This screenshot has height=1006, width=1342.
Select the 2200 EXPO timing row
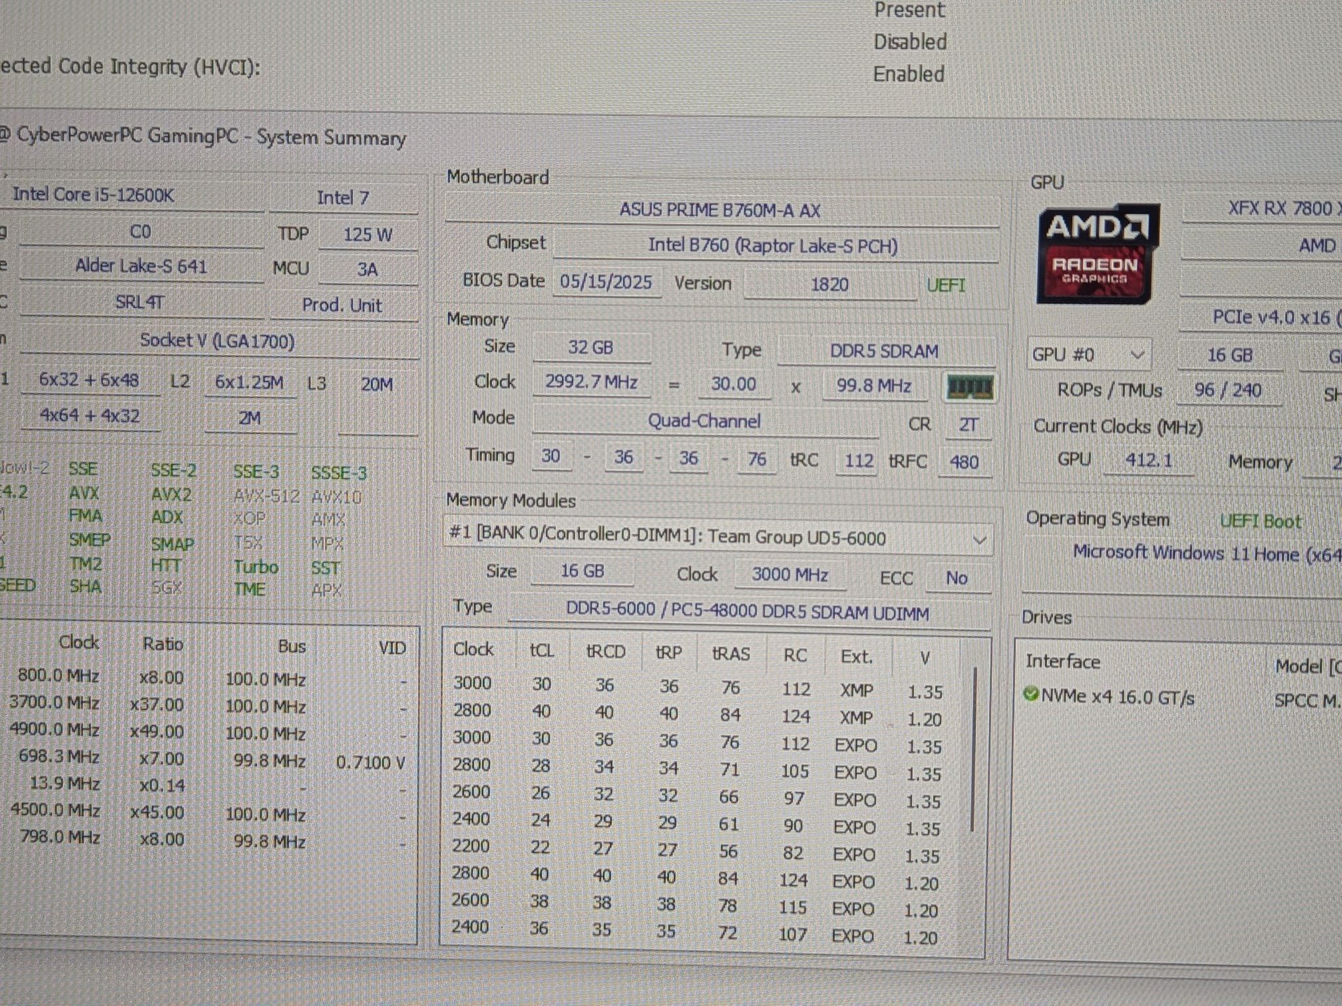(x=697, y=851)
